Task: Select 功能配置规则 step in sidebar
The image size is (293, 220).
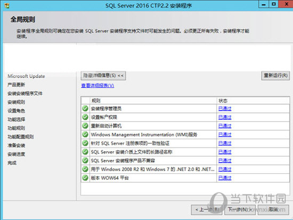Action: (x=21, y=137)
